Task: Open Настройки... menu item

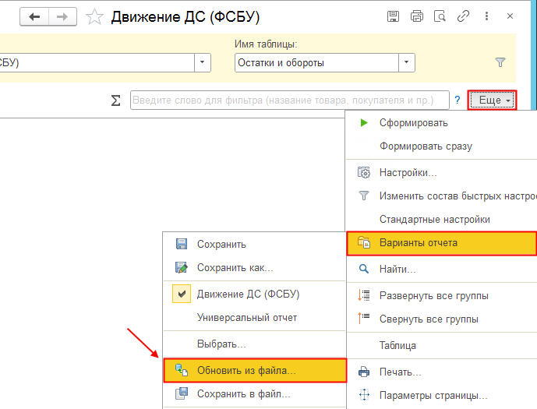Action: point(441,172)
